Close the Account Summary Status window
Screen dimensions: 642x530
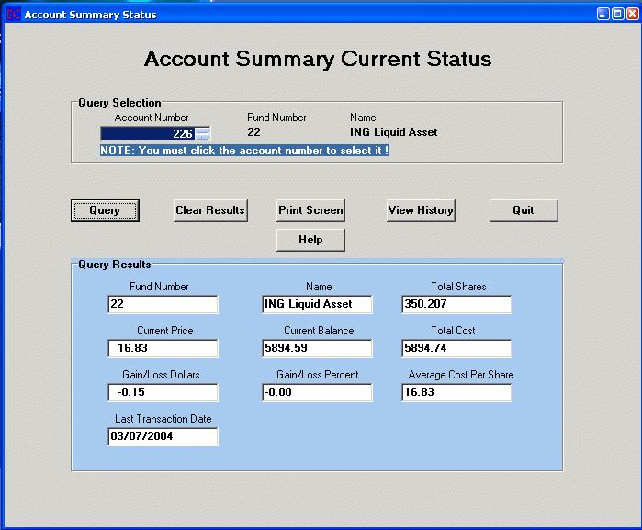click(633, 14)
